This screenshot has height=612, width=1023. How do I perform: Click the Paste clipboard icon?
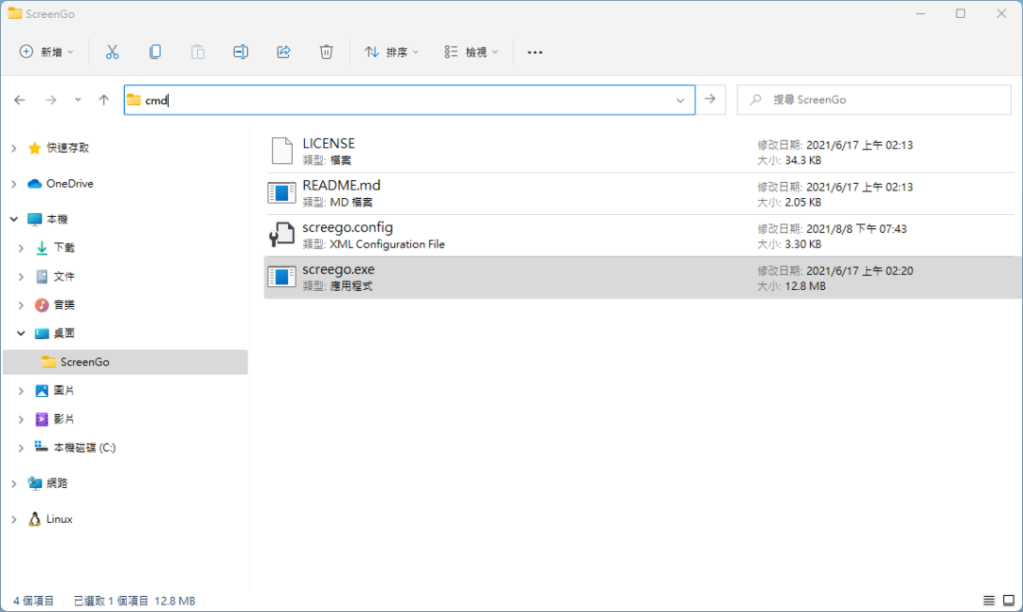tap(198, 52)
